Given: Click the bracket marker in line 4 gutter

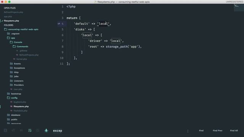Looking at the screenshot, I should pos(59,24).
